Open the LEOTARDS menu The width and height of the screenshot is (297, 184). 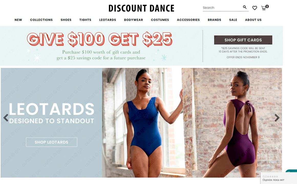pyautogui.click(x=108, y=20)
